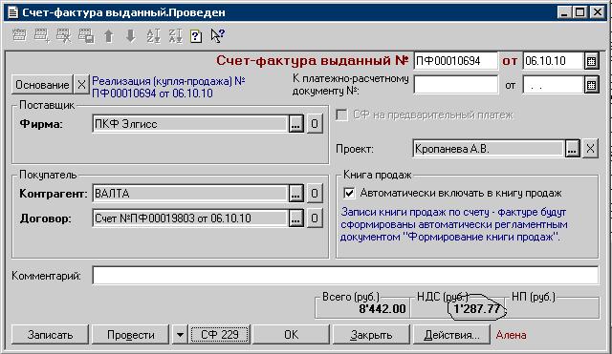Click the Фирма field ПКФ Элгисс
Image resolution: width=612 pixels, height=354 pixels.
(190, 124)
